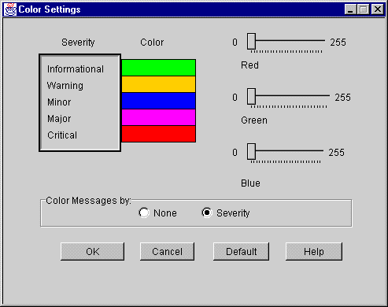The image size is (388, 307).
Task: Select the None radio button
Action: point(144,213)
